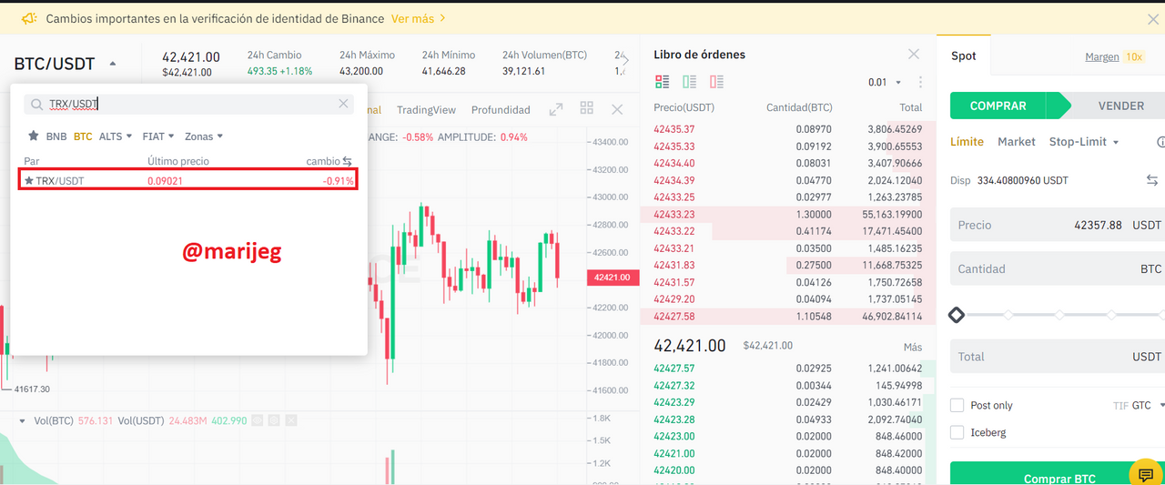Focus the TRX/USDT search field
The height and width of the screenshot is (485, 1165).
pos(188,104)
